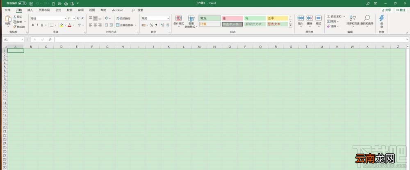
Task: Select the Bottom Align icon
Action: pyautogui.click(x=100, y=18)
